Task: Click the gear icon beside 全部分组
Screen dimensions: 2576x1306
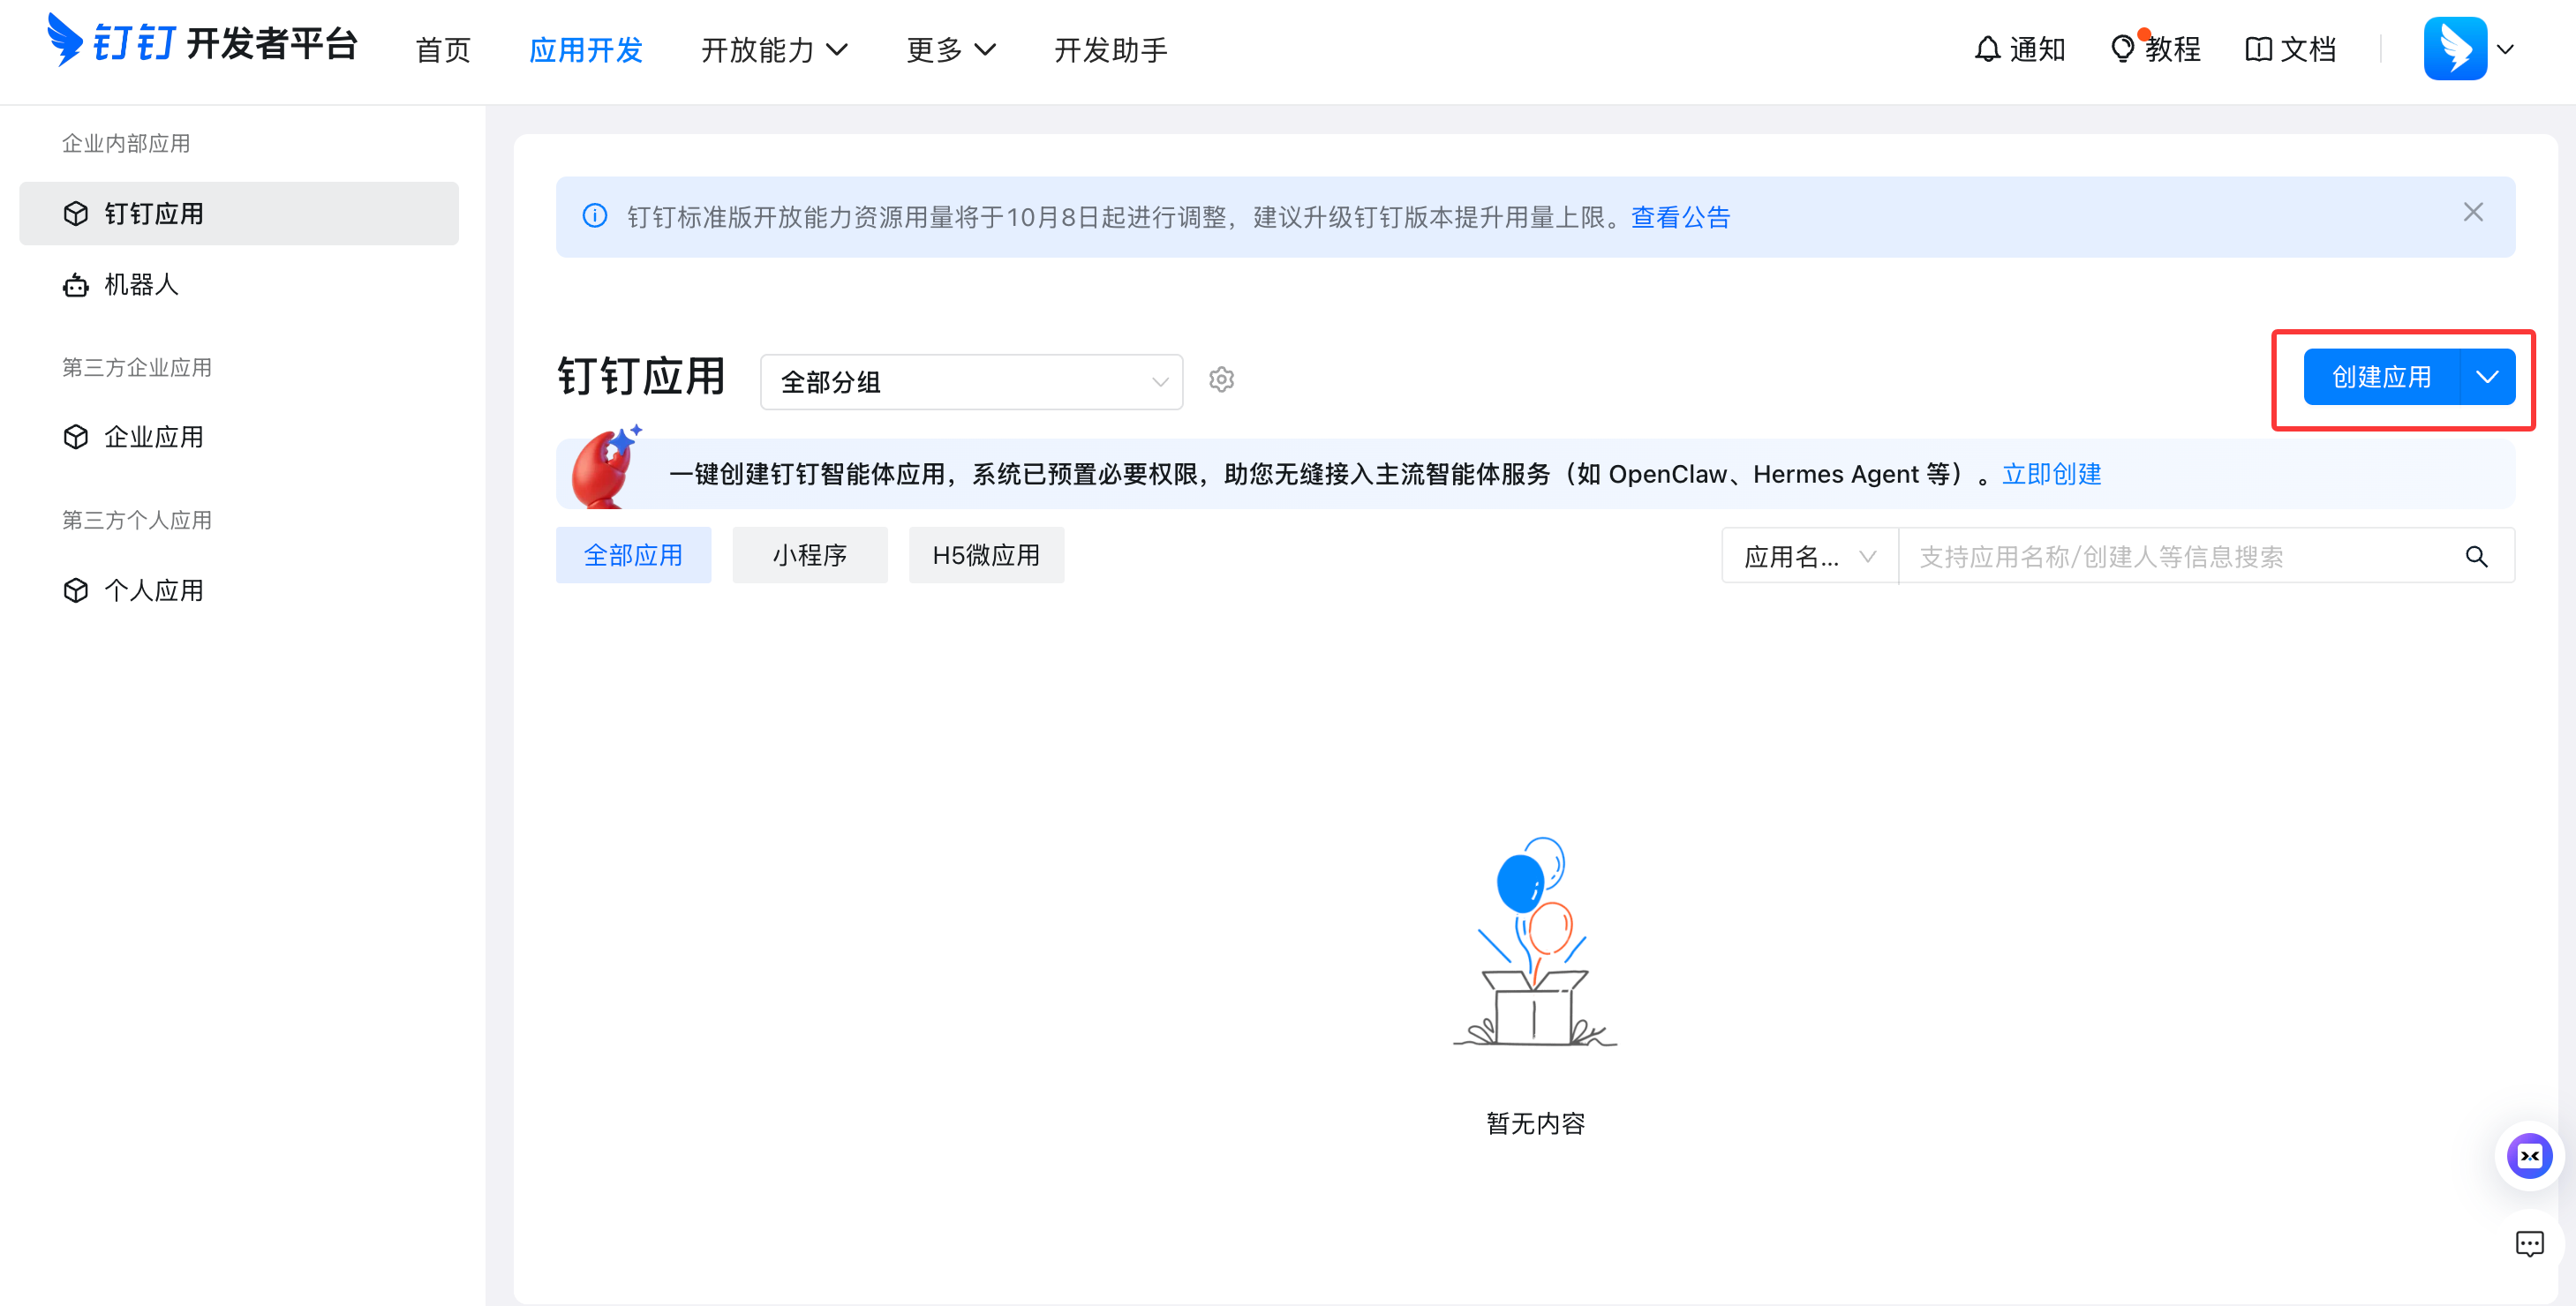Action: (1221, 379)
